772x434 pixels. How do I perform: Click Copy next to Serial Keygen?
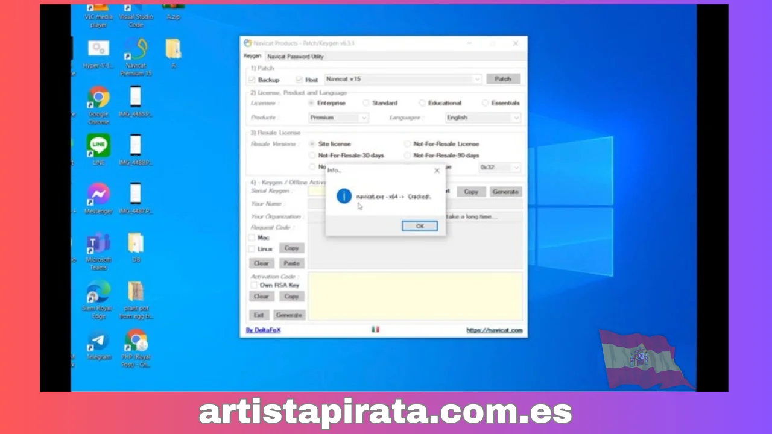(471, 192)
